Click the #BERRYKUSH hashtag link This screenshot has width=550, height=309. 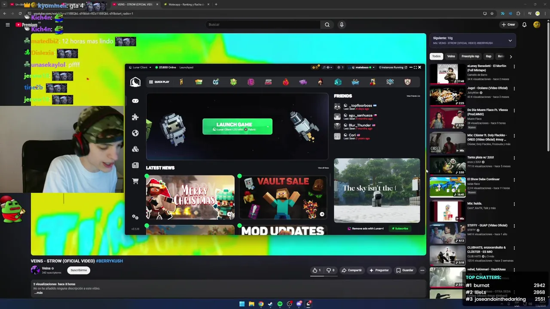click(110, 261)
